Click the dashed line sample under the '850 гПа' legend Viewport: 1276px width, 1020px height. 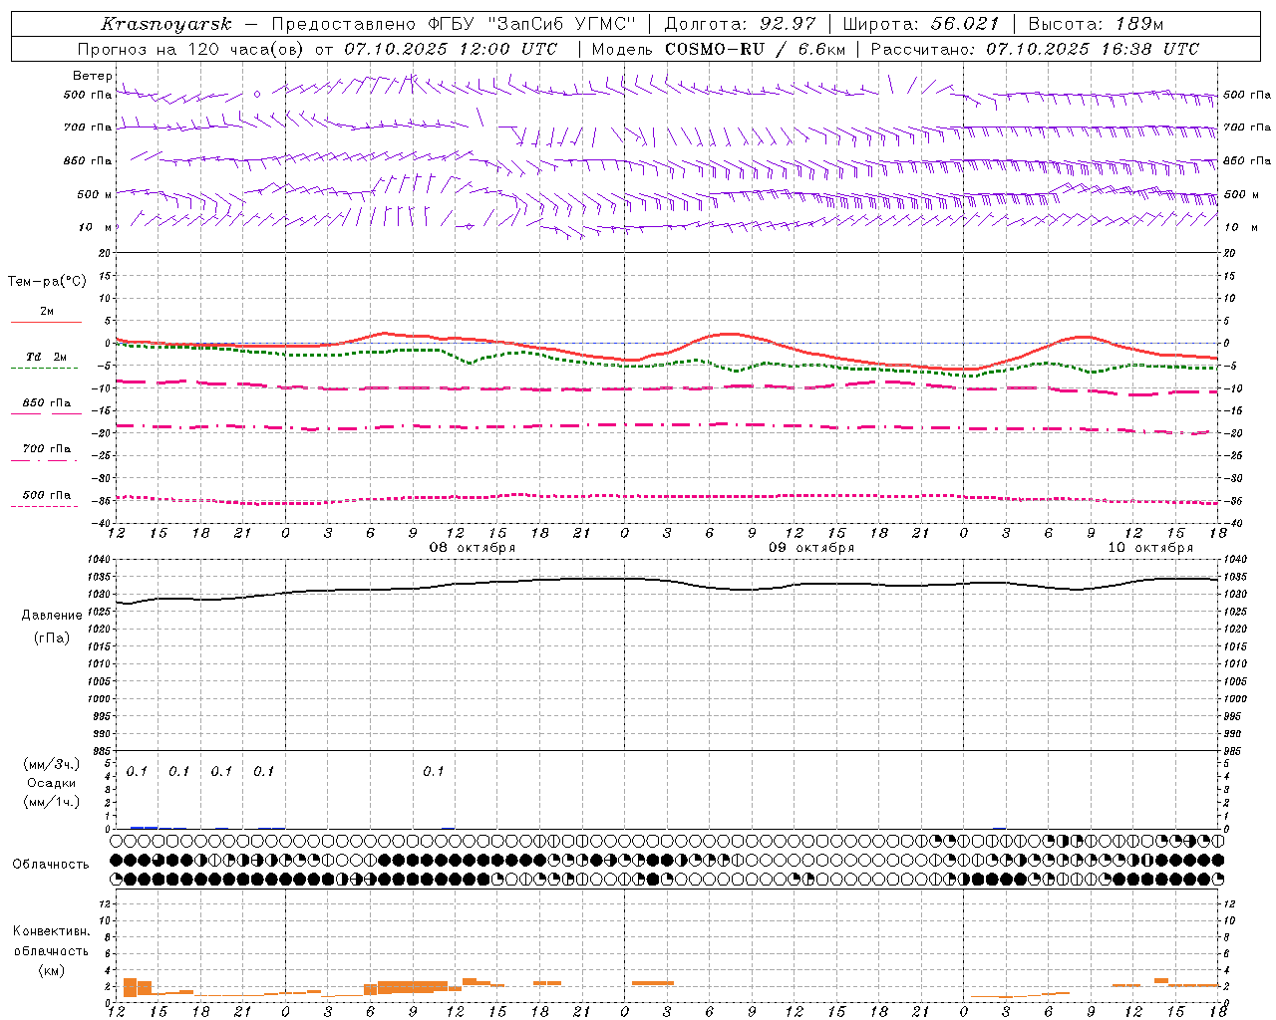coord(46,413)
